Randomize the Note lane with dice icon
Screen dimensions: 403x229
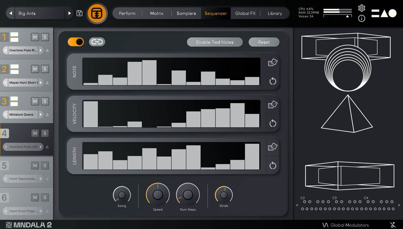(272, 62)
